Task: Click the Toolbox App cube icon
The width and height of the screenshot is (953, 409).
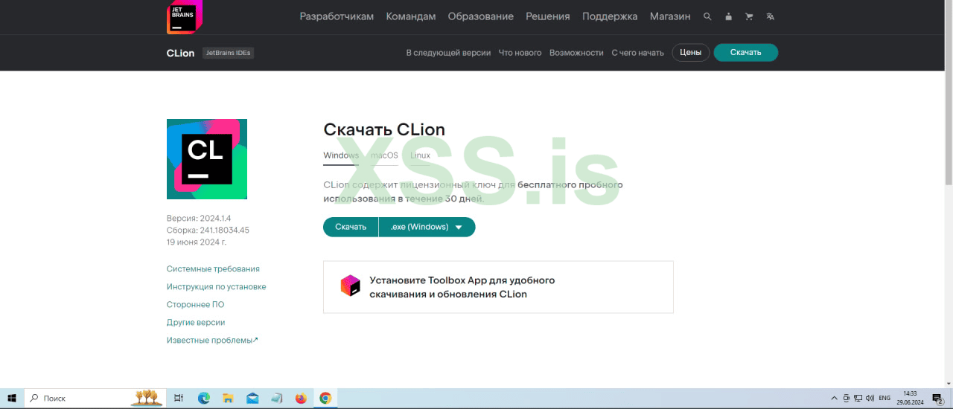Action: pyautogui.click(x=350, y=286)
